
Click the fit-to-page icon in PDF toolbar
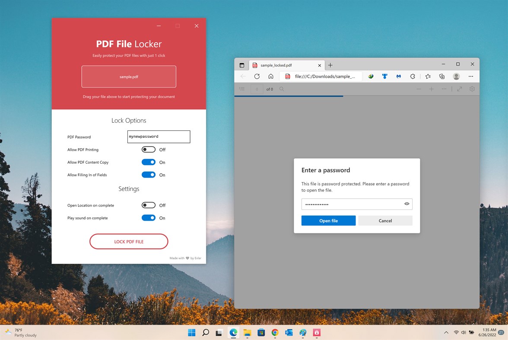459,89
